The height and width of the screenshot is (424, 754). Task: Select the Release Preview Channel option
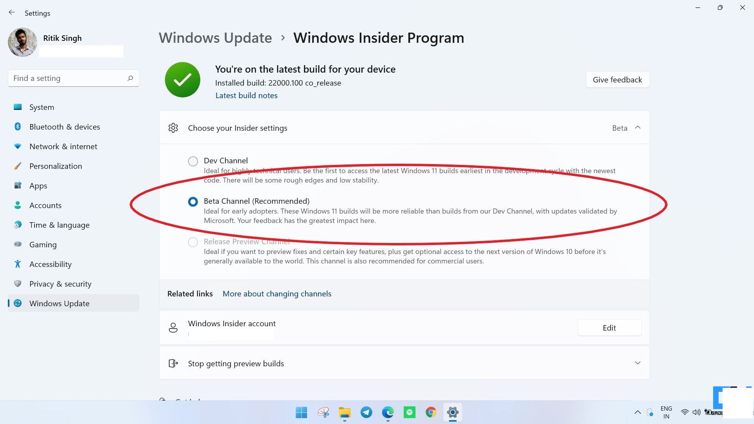(x=194, y=241)
